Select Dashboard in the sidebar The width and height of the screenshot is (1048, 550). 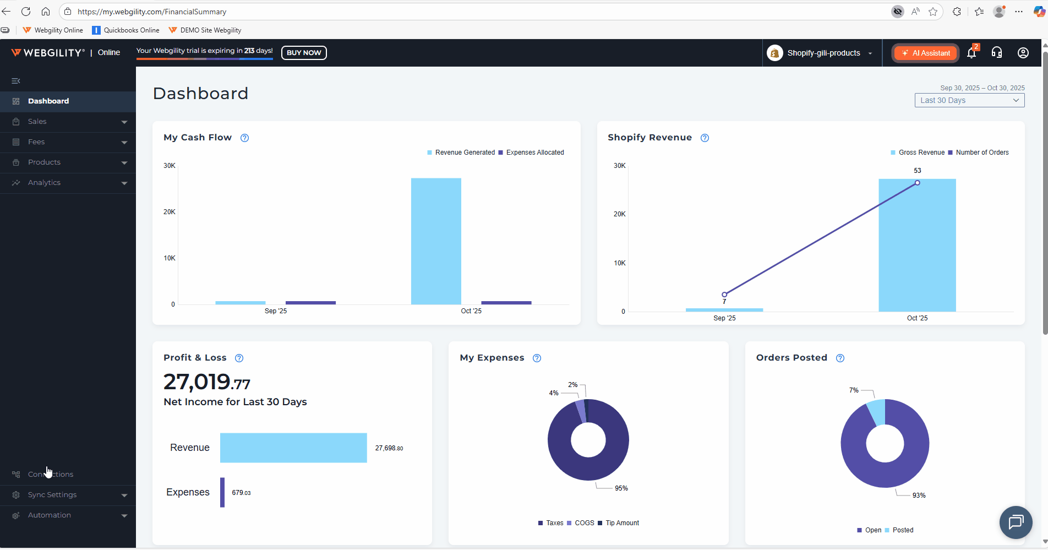point(48,101)
